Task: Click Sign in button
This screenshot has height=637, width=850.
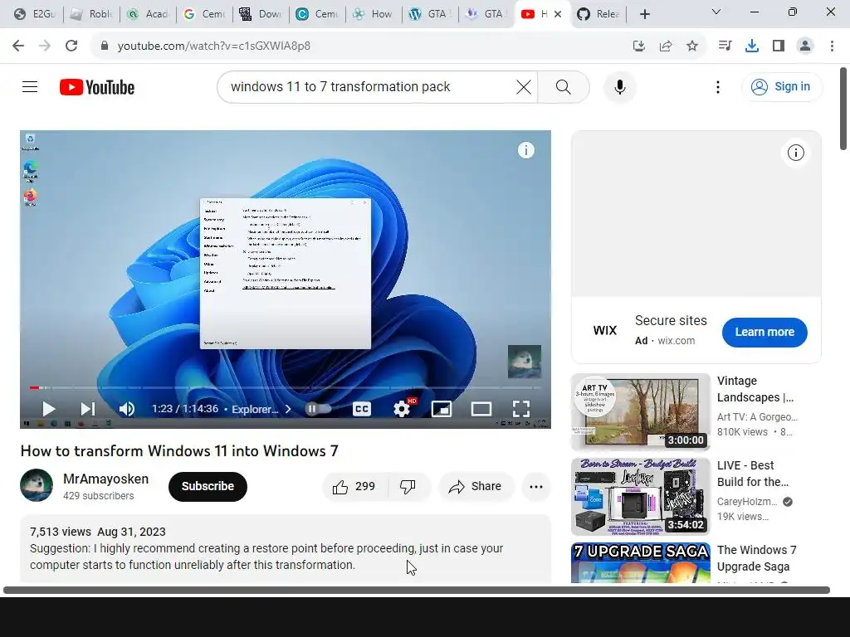Action: pos(781,86)
